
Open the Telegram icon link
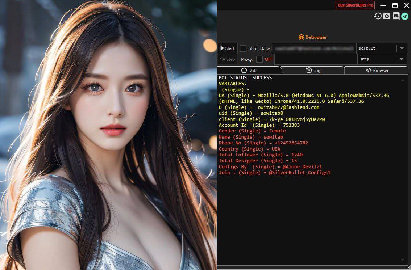(x=405, y=16)
